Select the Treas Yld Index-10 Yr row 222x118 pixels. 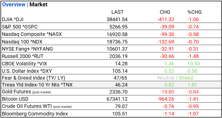[37, 85]
